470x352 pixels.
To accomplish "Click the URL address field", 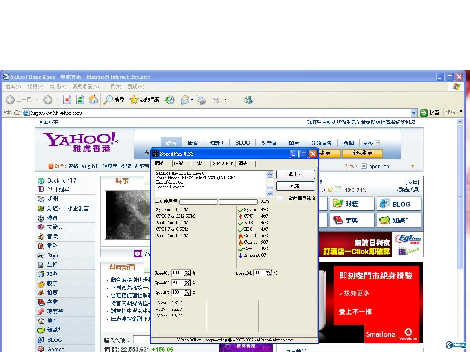I will (220, 113).
